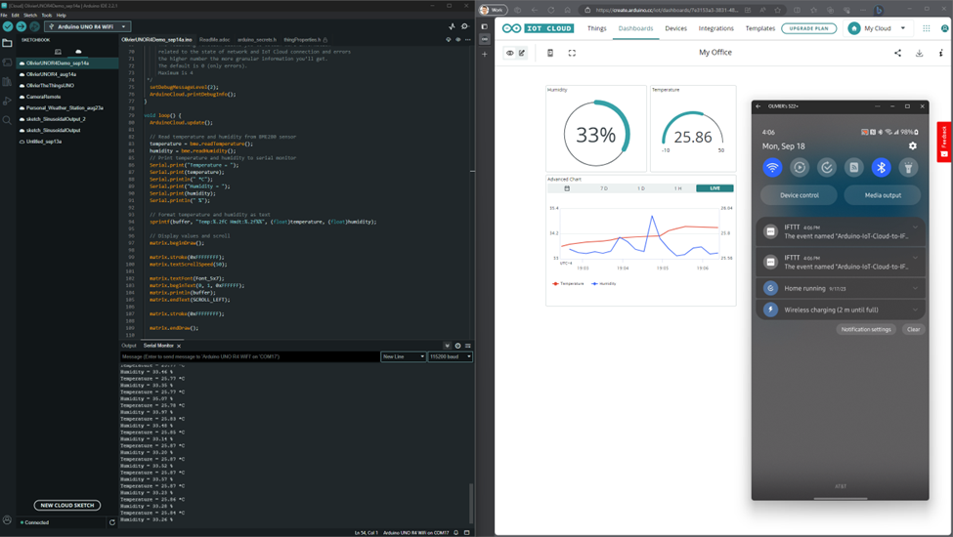Click the NEW CLOUD SKETCH button
Screen dimensions: 953x537
(x=67, y=506)
